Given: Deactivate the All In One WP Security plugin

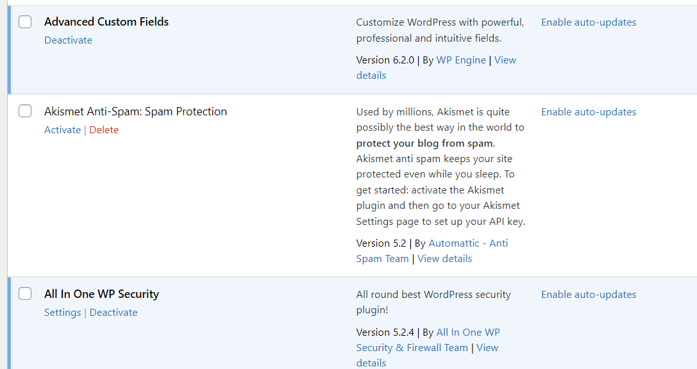Looking at the screenshot, I should (x=113, y=312).
